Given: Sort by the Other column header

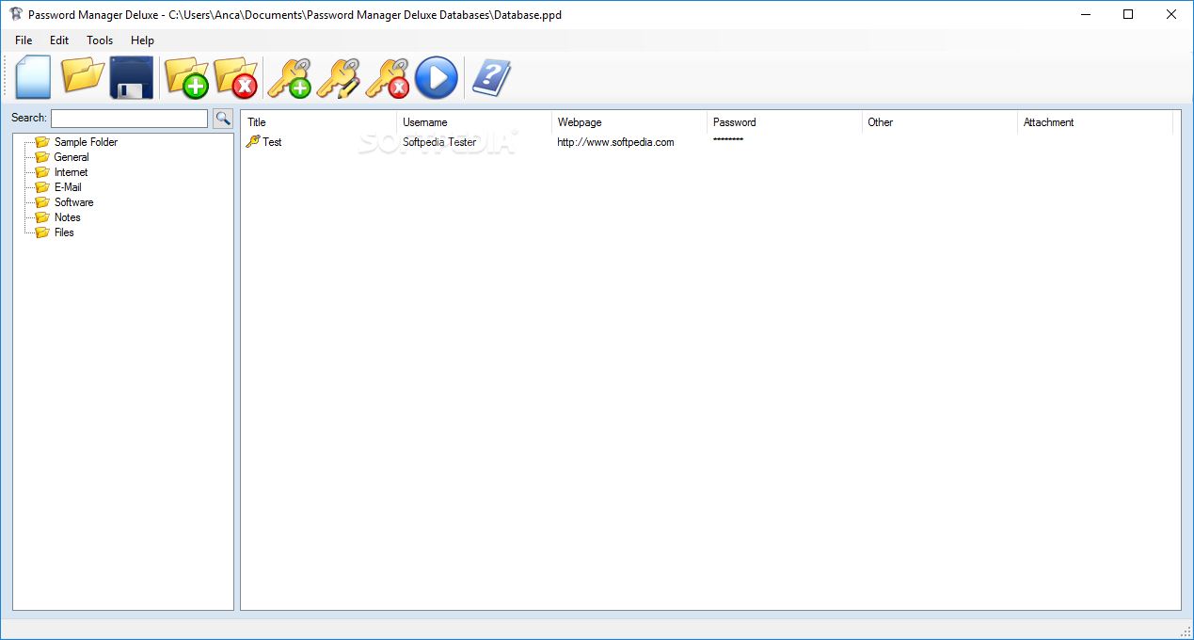Looking at the screenshot, I should [940, 122].
